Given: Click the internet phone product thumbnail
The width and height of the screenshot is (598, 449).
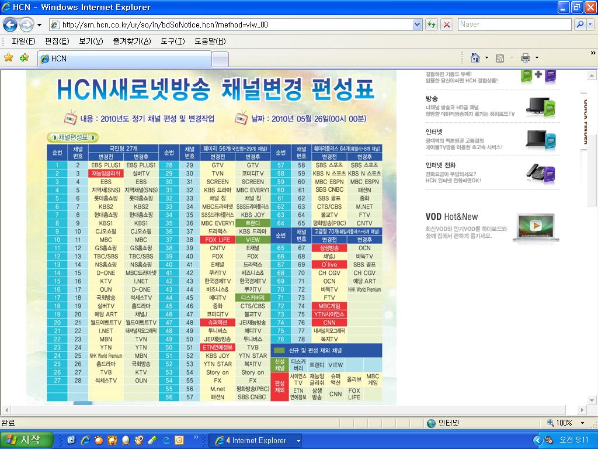Looking at the screenshot, I should (x=541, y=174).
